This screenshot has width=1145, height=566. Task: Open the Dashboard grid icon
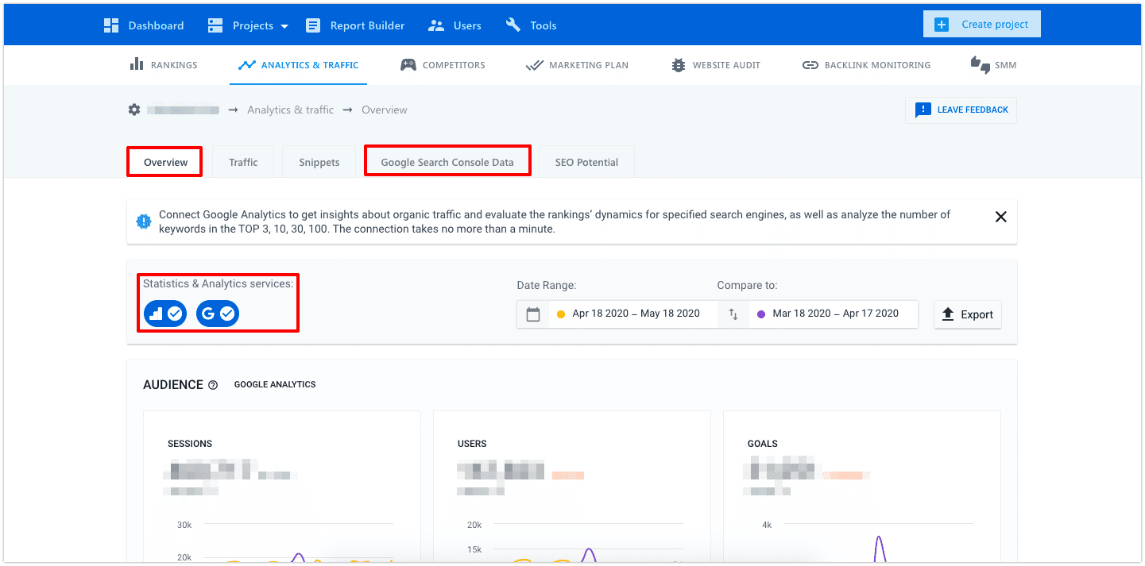[111, 25]
